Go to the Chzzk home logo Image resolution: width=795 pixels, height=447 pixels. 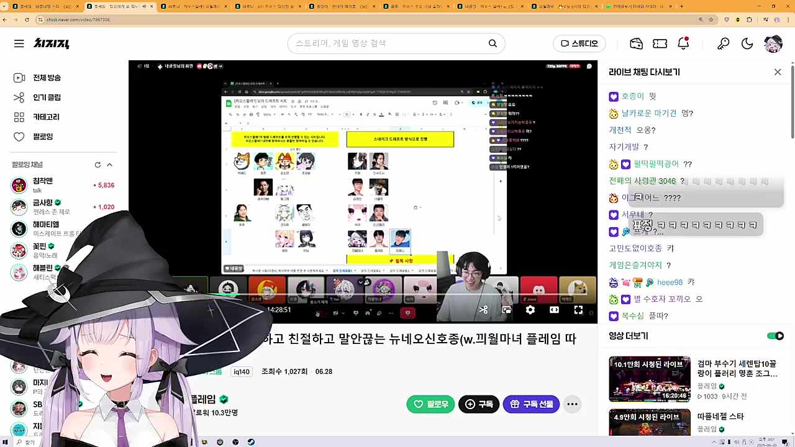coord(52,43)
